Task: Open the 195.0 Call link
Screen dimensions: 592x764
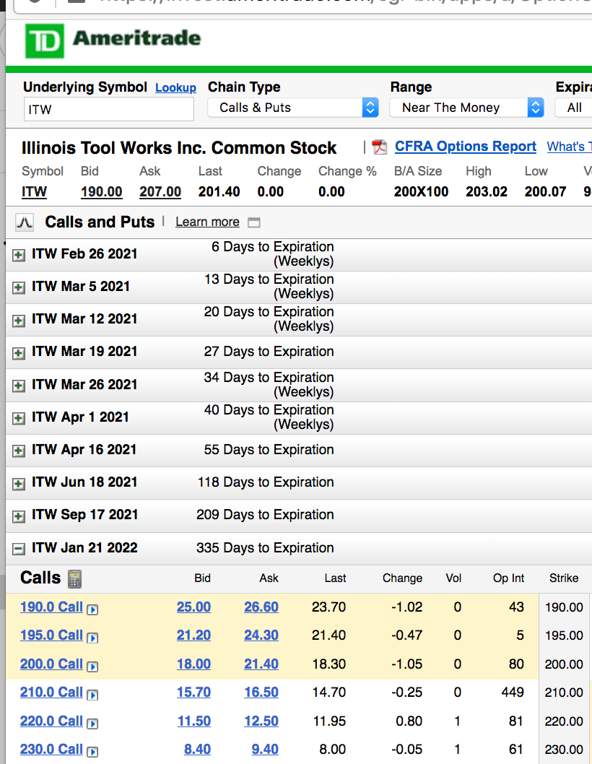Action: [51, 635]
